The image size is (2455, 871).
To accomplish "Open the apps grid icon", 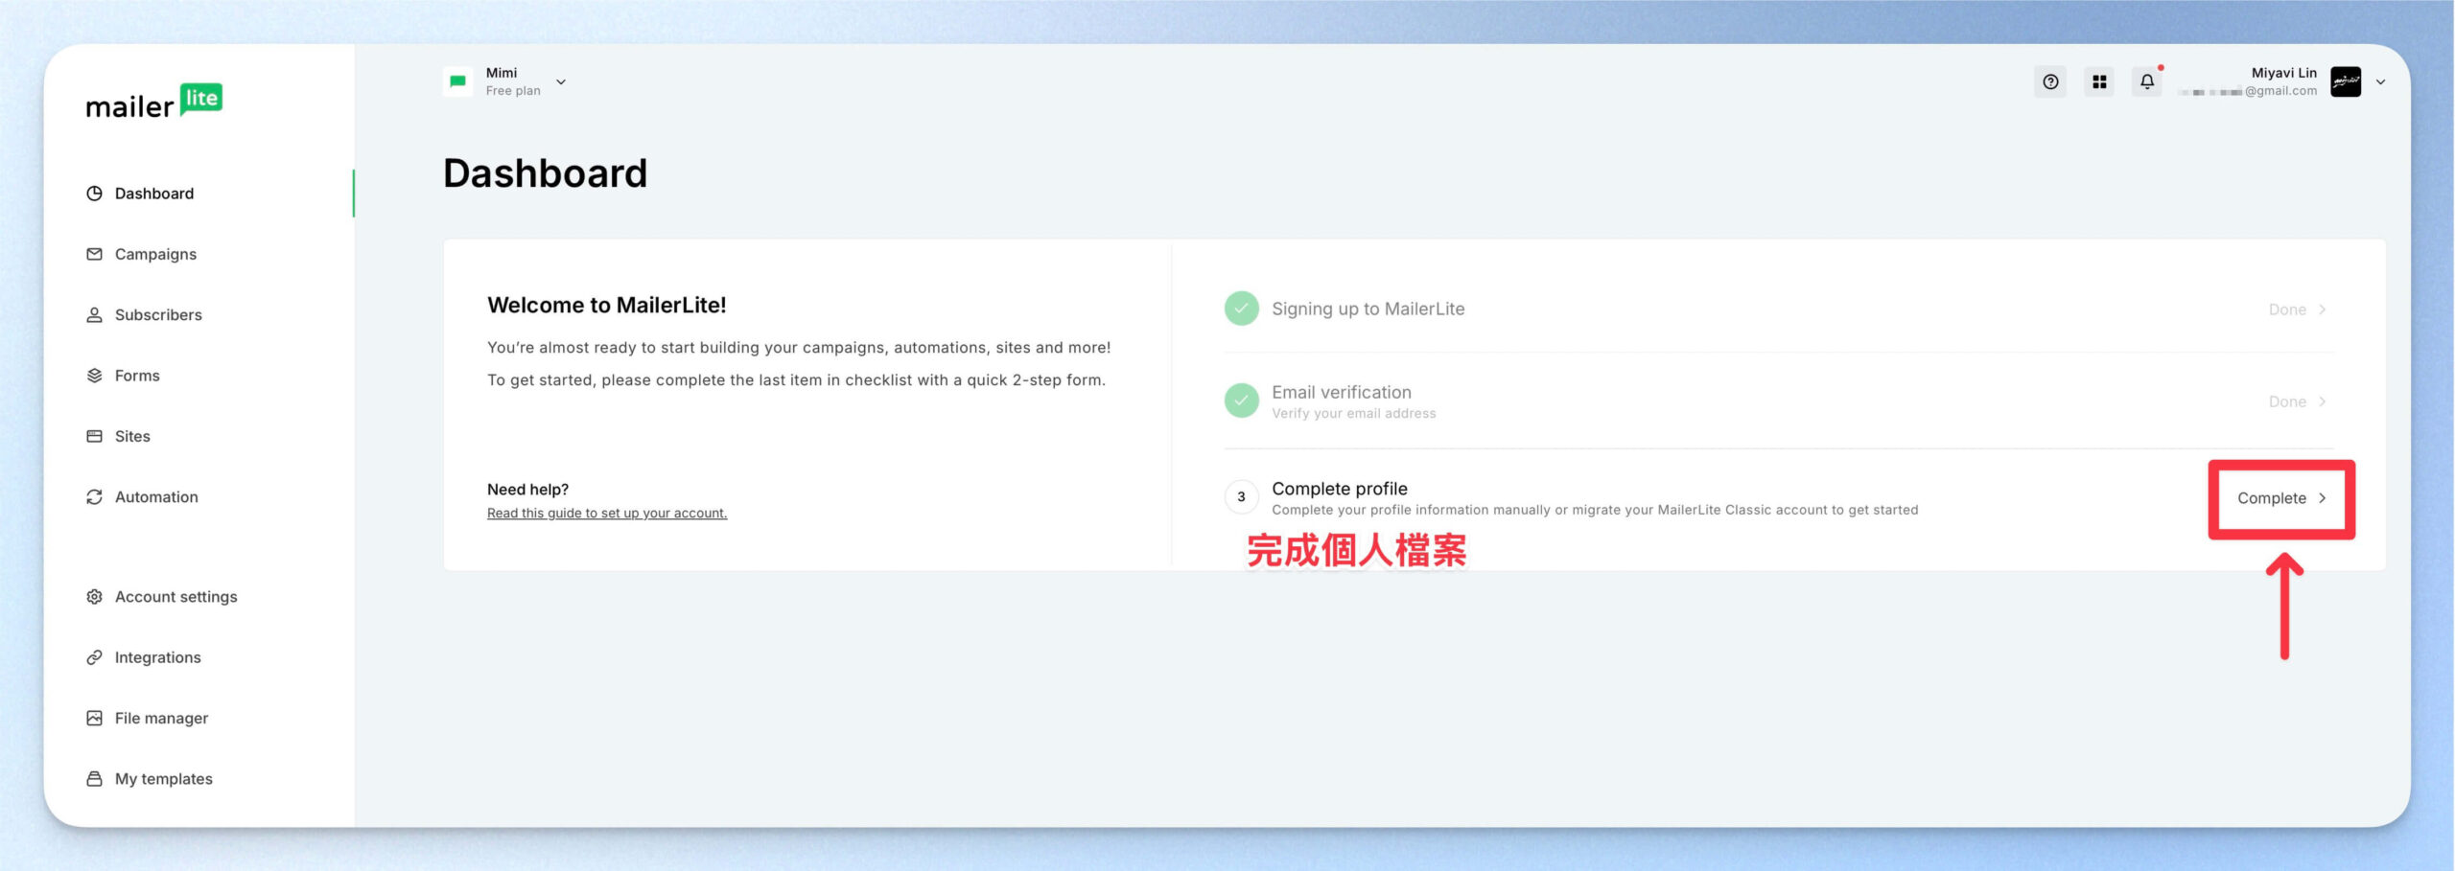I will point(2099,82).
